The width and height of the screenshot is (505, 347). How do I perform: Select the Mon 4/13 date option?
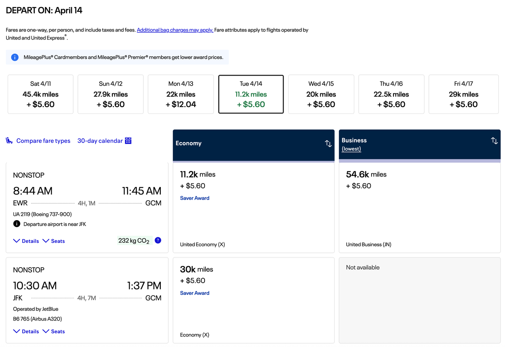[x=181, y=94]
